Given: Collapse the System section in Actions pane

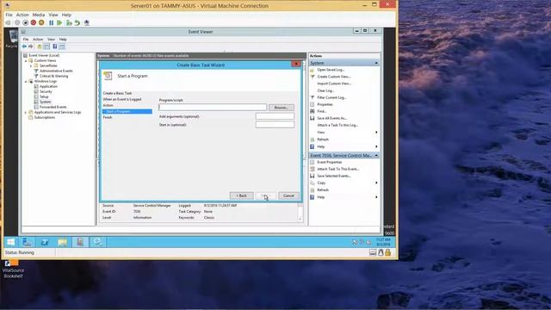Looking at the screenshot, I should (376, 63).
